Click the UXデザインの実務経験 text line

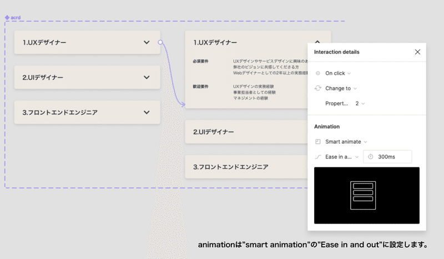coord(254,87)
